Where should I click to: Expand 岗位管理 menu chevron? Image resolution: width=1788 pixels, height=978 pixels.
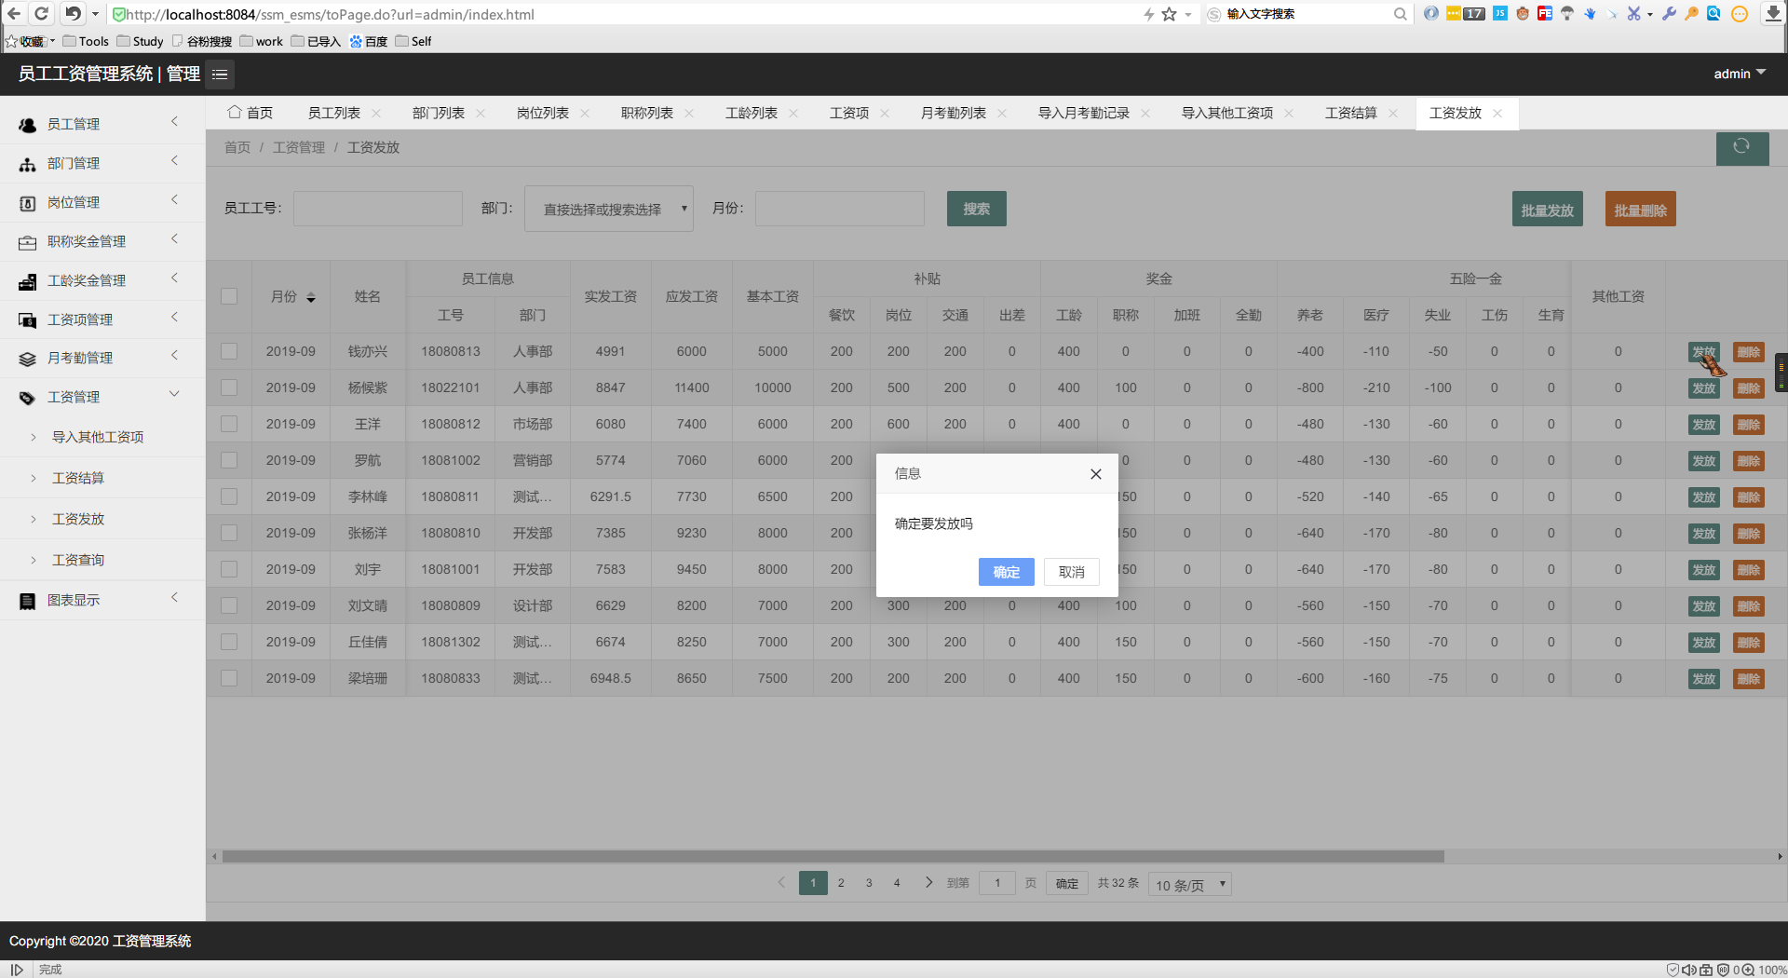pyautogui.click(x=174, y=200)
